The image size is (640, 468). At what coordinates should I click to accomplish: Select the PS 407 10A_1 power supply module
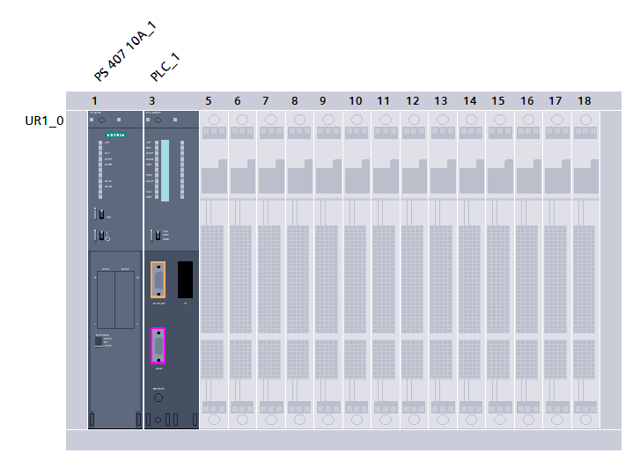115,270
